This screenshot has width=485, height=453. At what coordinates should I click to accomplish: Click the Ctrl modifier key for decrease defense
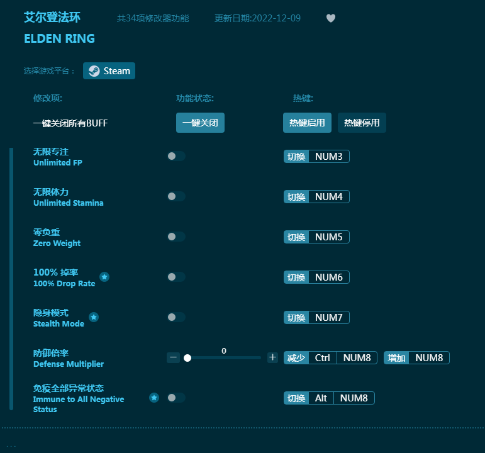(x=322, y=358)
